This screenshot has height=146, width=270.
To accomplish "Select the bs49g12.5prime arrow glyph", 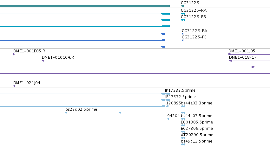I will coord(183,144).
